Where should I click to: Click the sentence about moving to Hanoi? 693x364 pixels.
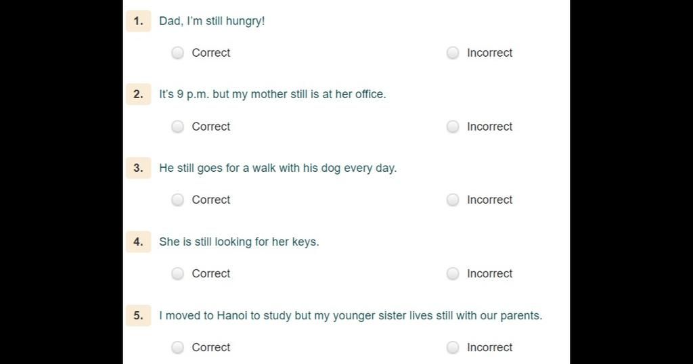pos(351,316)
